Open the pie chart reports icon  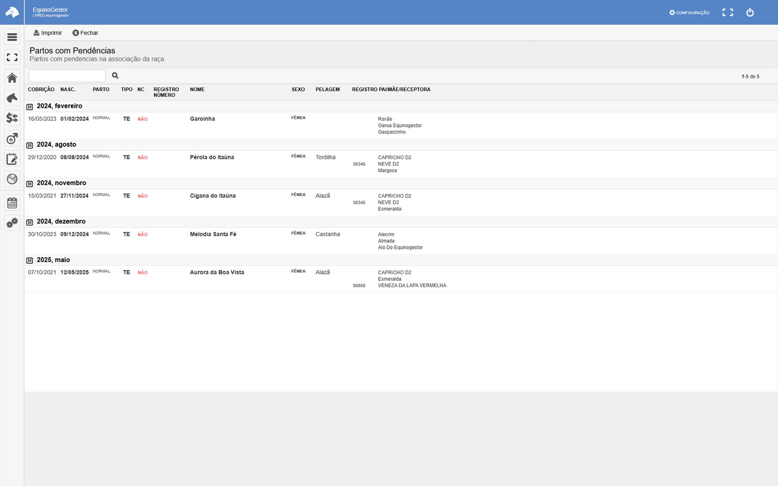click(x=12, y=179)
